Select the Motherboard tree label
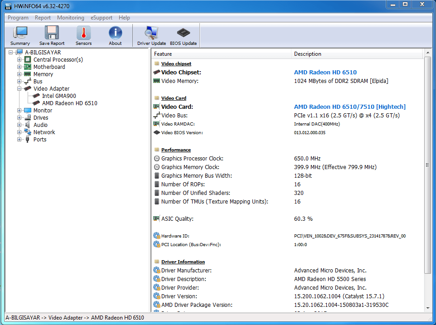 pyautogui.click(x=49, y=67)
